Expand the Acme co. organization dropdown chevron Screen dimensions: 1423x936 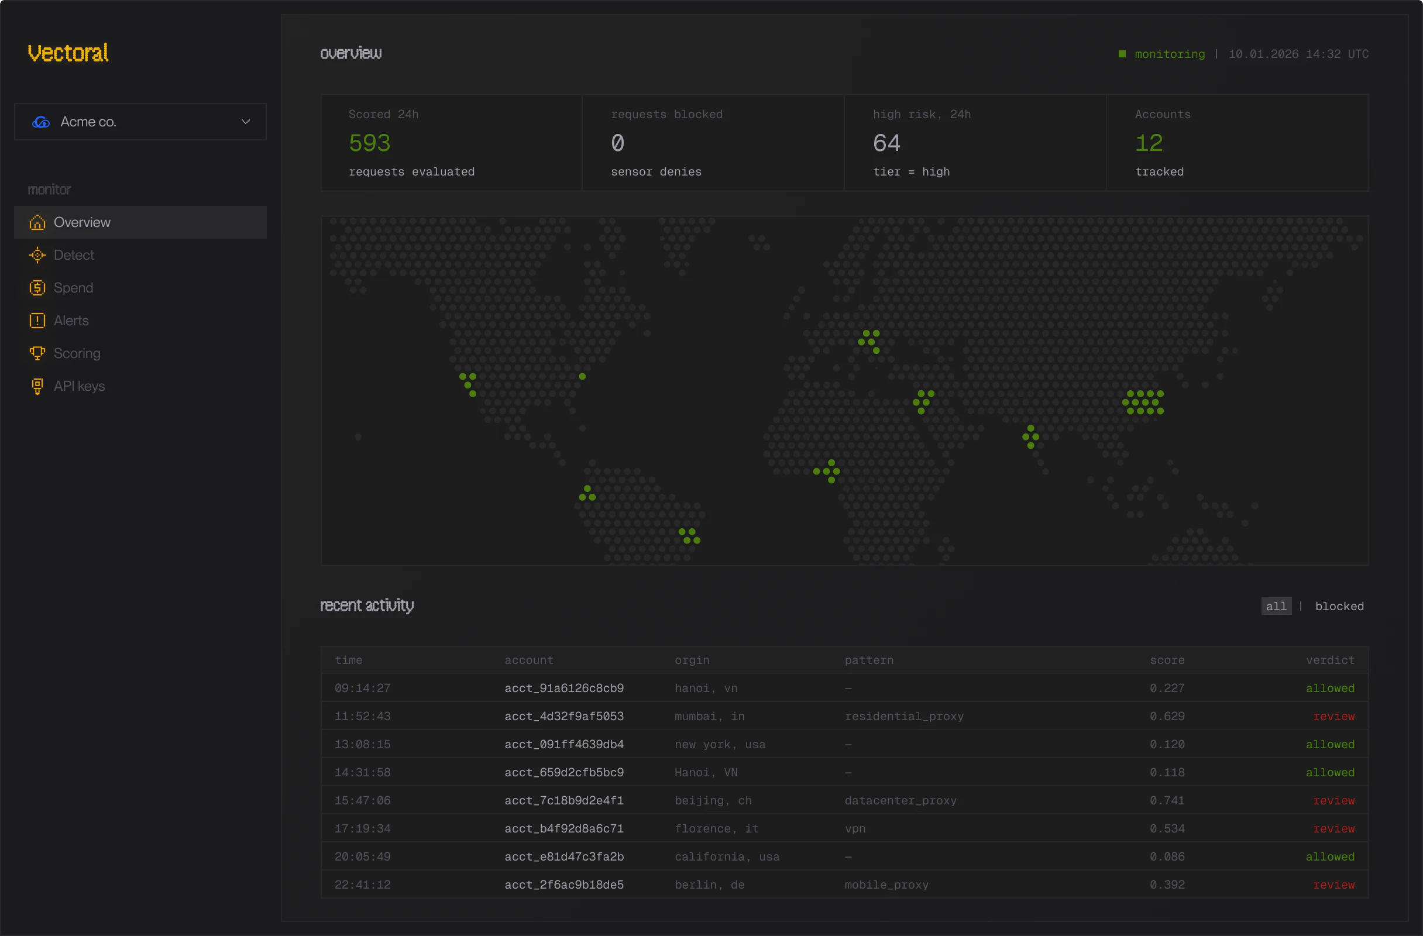[x=245, y=122]
